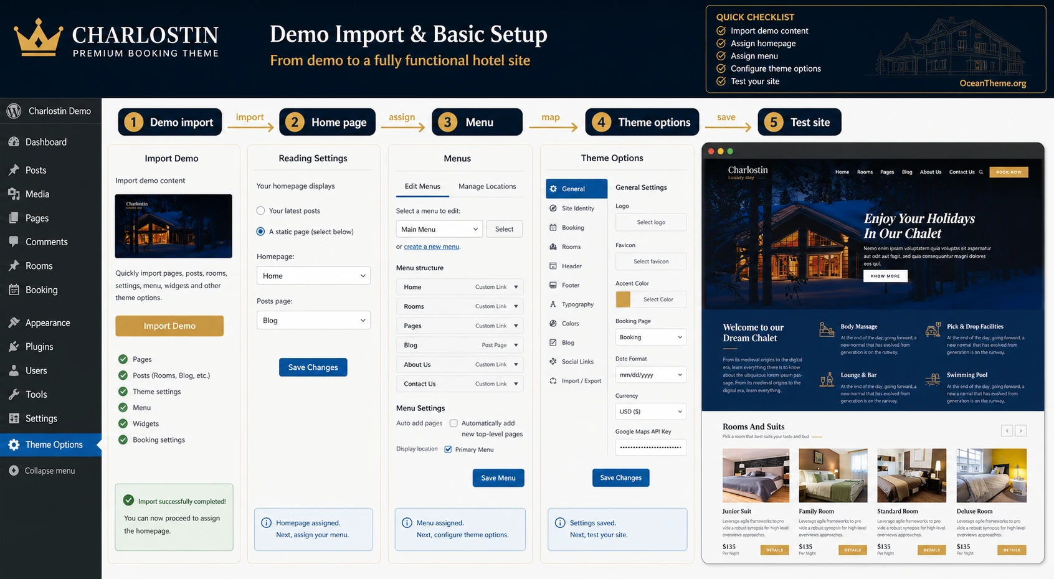Click Save Changes in Reading Settings

[x=313, y=367]
